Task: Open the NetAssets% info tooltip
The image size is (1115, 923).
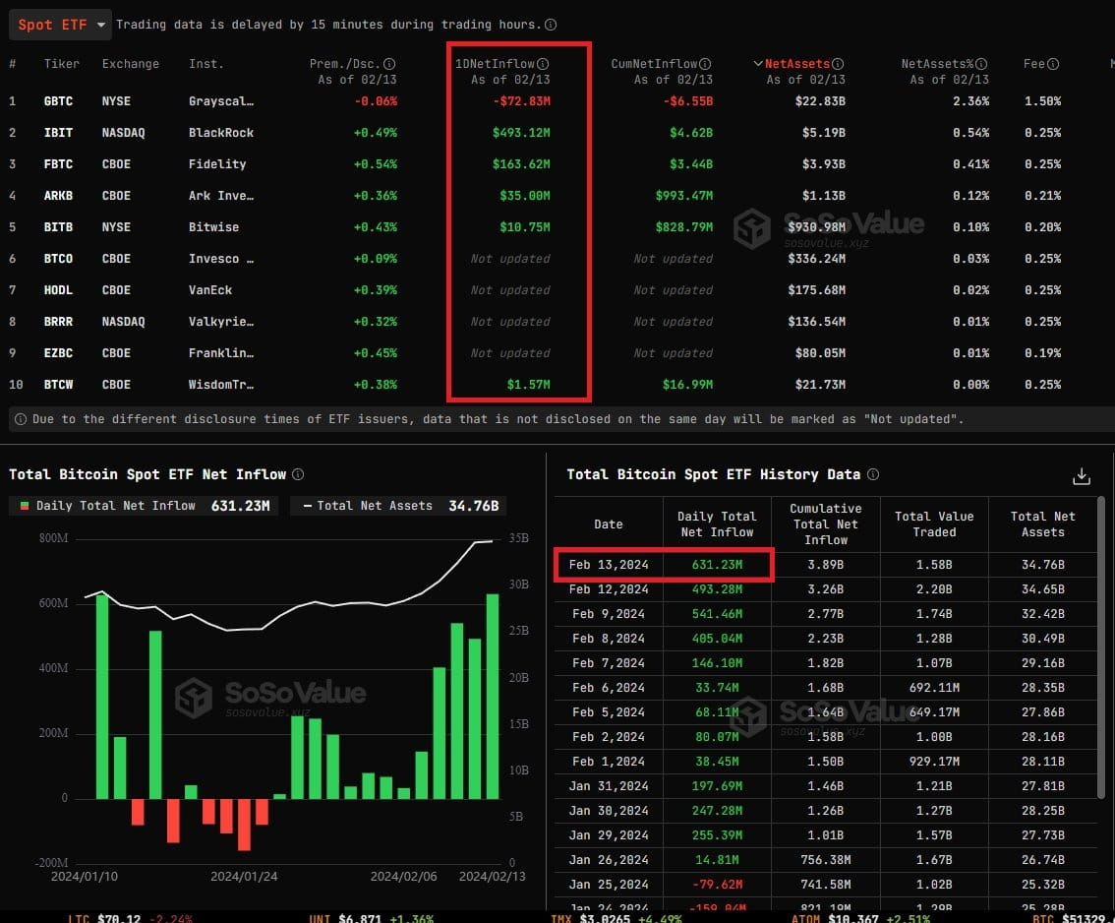Action: (x=979, y=63)
